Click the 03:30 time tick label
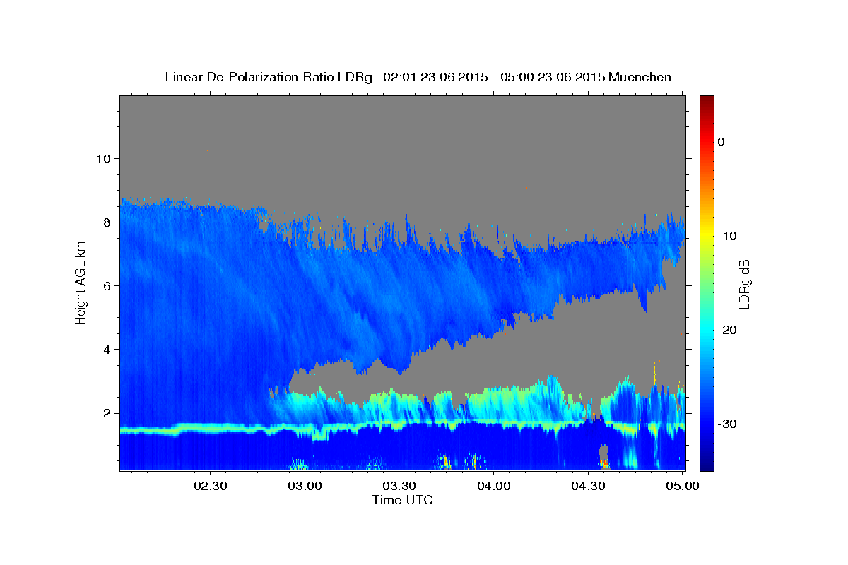 point(399,487)
